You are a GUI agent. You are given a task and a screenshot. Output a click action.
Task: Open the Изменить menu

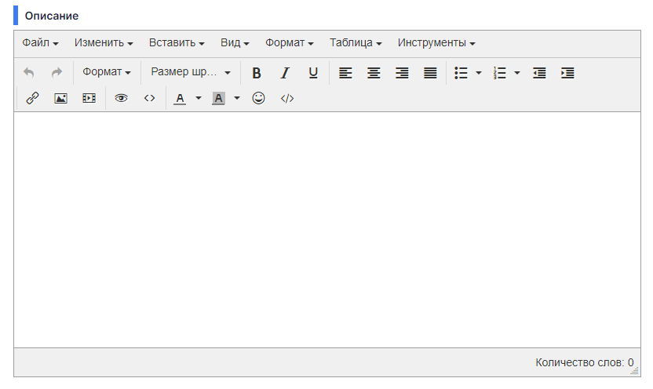point(104,43)
